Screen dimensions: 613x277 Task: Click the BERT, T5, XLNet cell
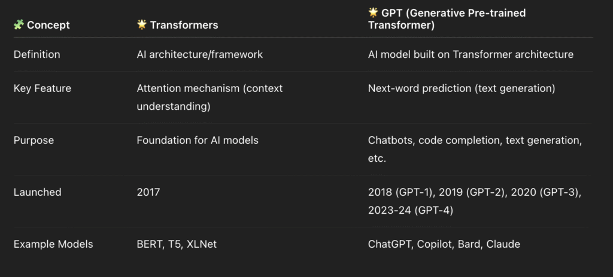pyautogui.click(x=177, y=244)
